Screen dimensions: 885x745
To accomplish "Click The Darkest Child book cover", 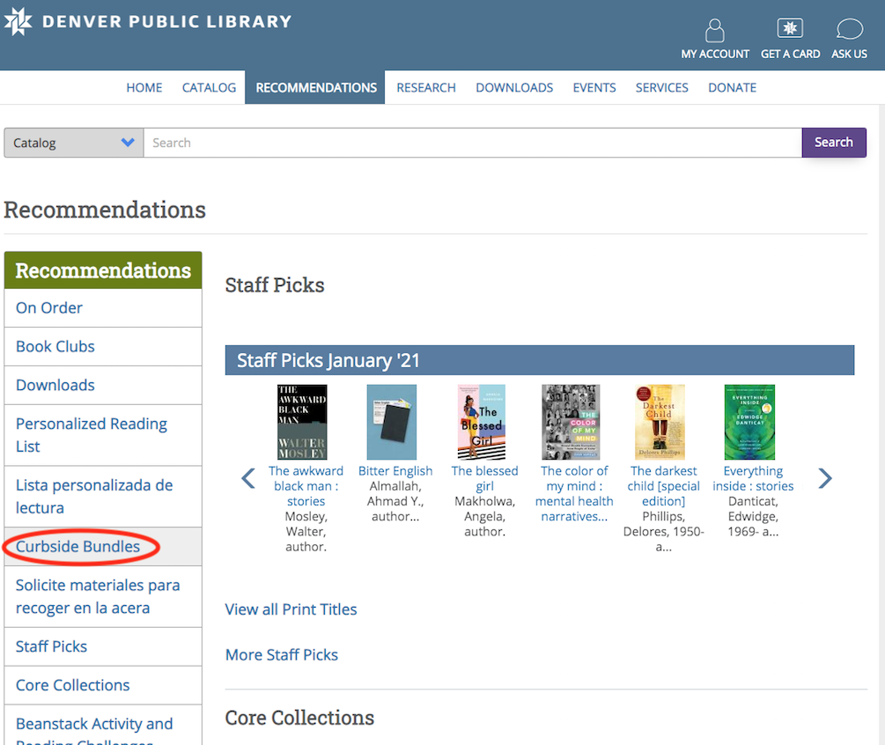I will pos(660,422).
